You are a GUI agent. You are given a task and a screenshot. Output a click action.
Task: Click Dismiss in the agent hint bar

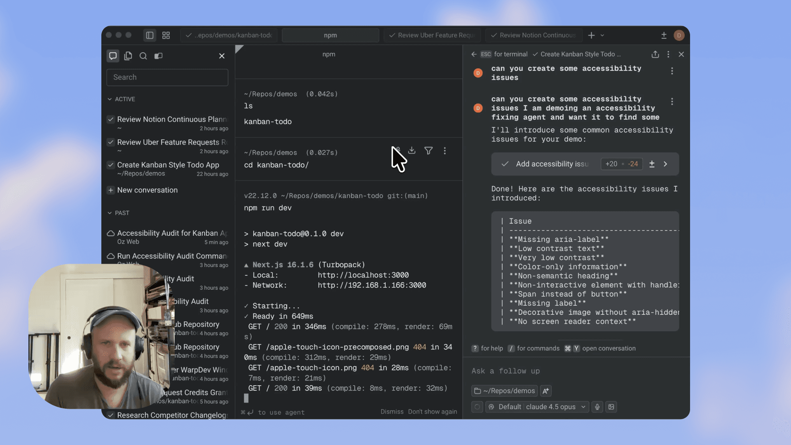pyautogui.click(x=392, y=412)
